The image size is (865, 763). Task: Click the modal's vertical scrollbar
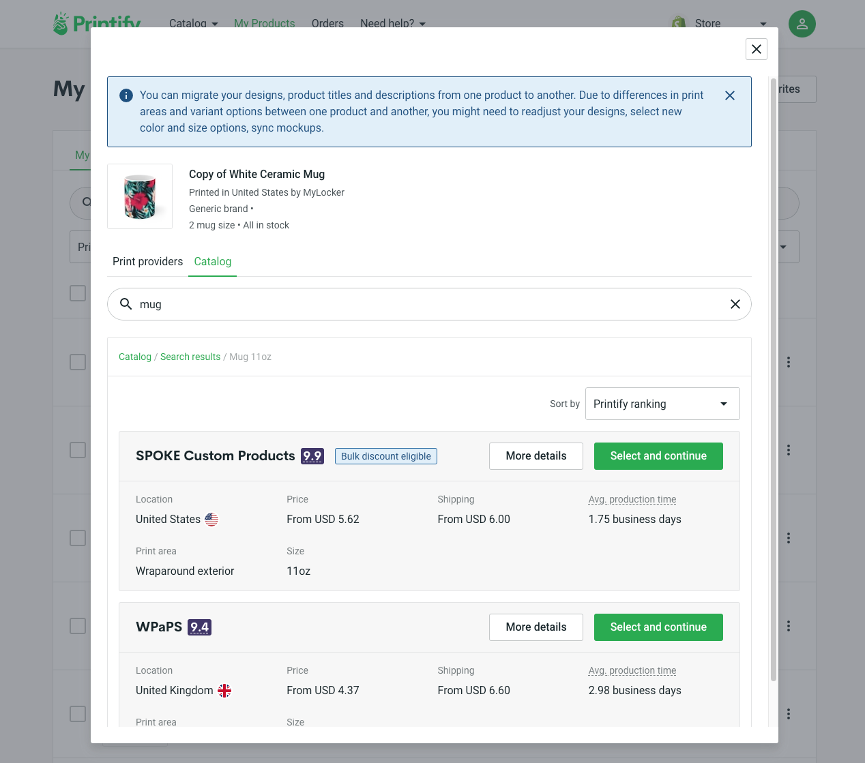point(774,380)
